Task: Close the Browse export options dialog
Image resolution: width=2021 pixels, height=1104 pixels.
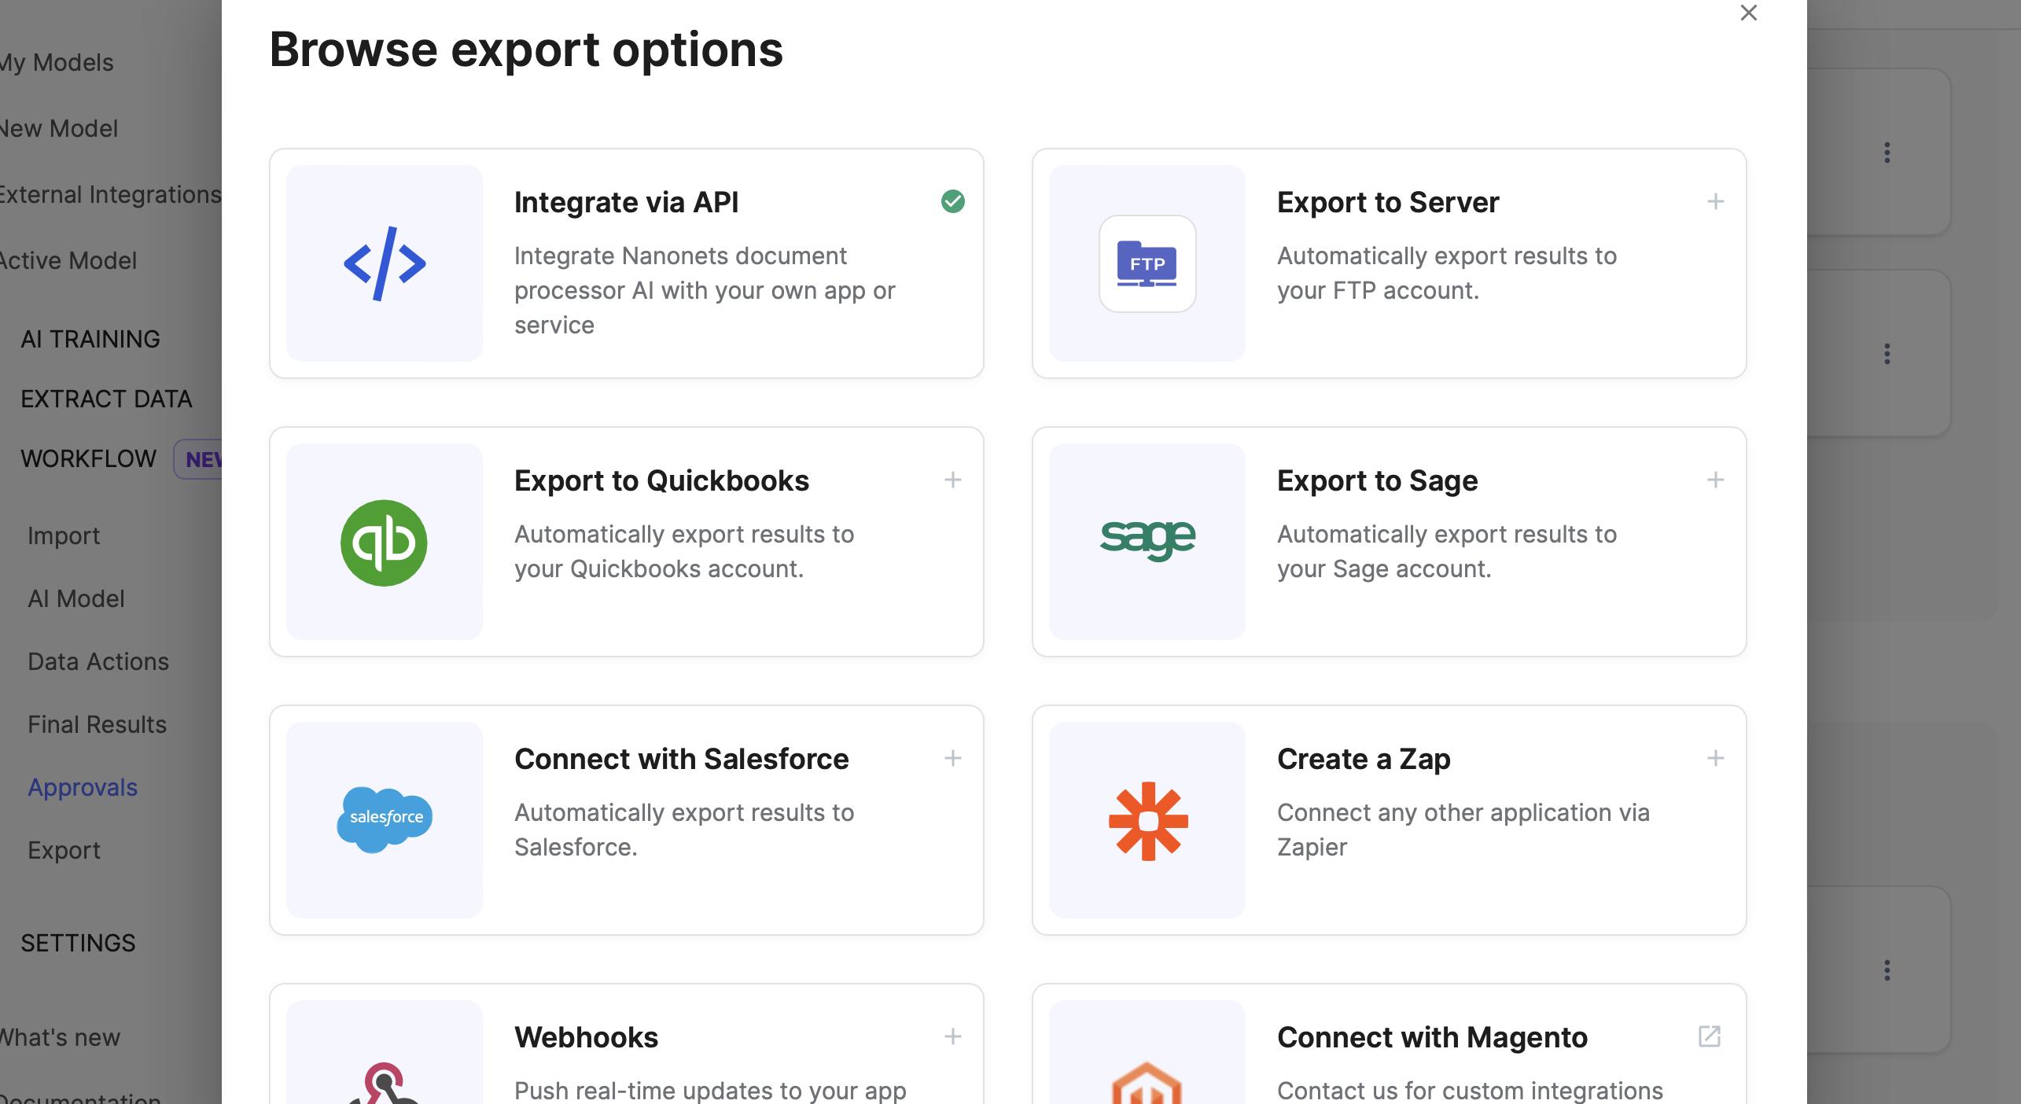Action: pos(1748,13)
